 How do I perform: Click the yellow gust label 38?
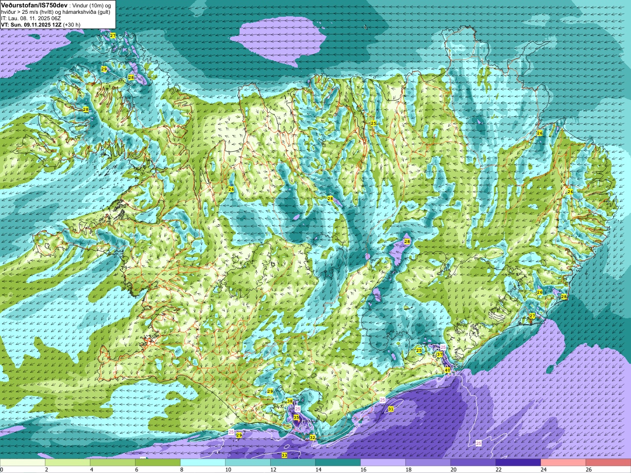[290, 401]
